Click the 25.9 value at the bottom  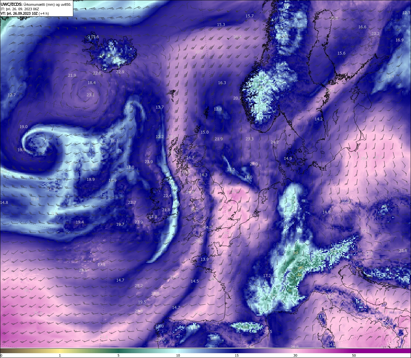click(x=161, y=339)
